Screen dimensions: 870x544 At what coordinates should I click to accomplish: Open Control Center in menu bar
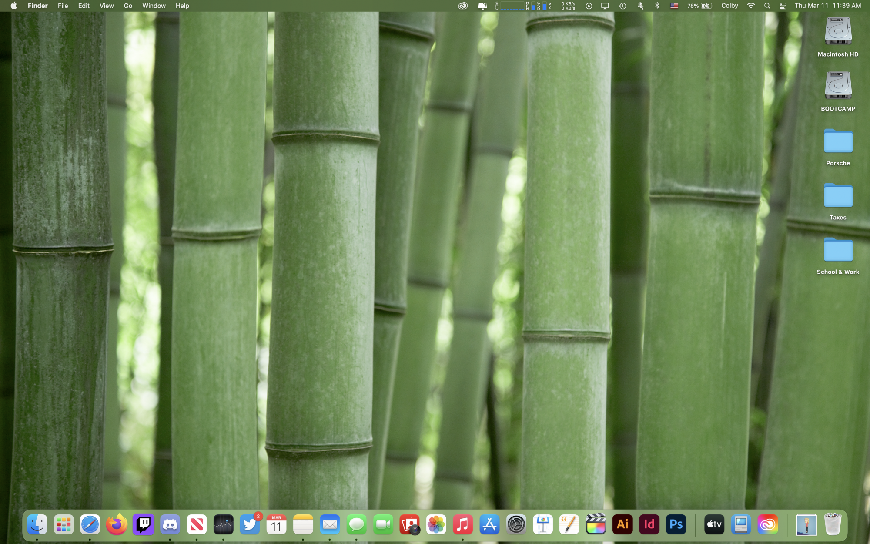pos(783,6)
